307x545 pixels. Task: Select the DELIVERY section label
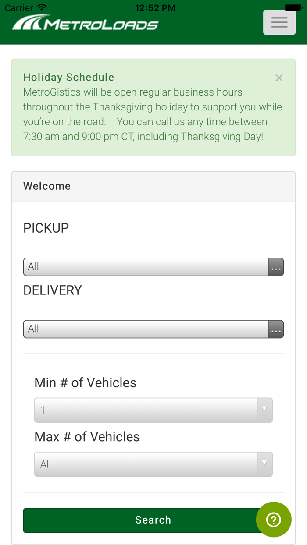point(52,290)
